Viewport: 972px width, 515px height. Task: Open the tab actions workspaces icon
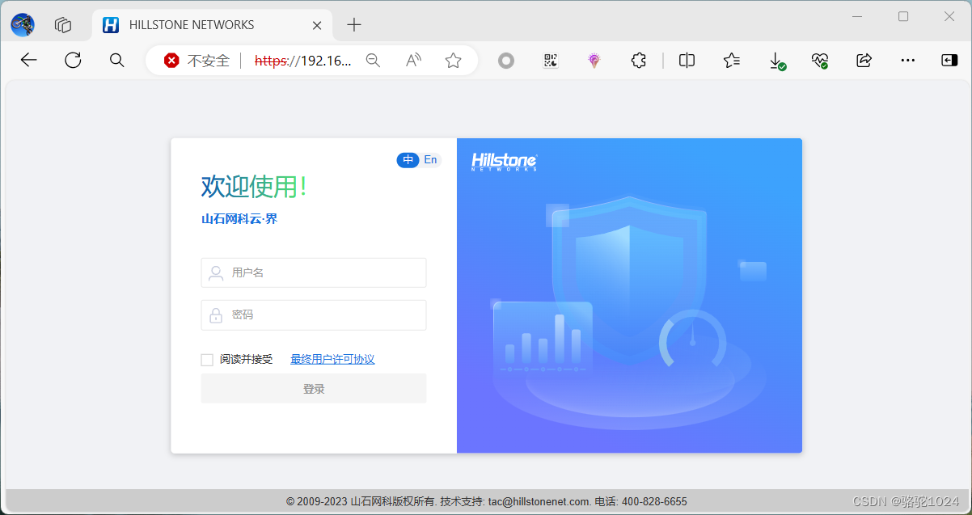tap(63, 25)
